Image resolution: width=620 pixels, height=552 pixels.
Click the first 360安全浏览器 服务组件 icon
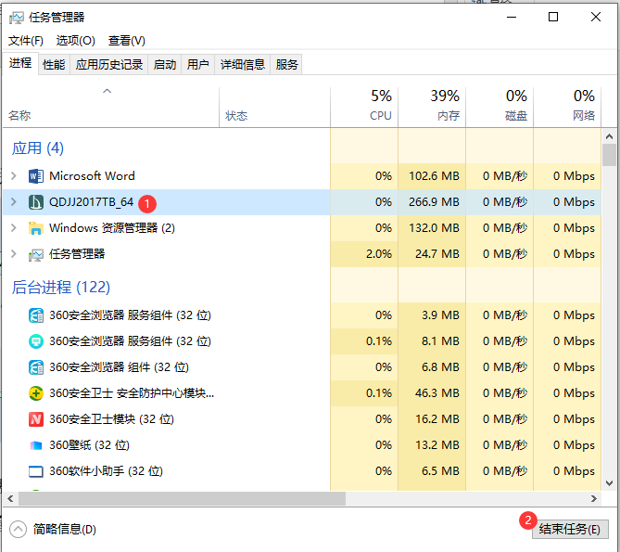tap(36, 315)
